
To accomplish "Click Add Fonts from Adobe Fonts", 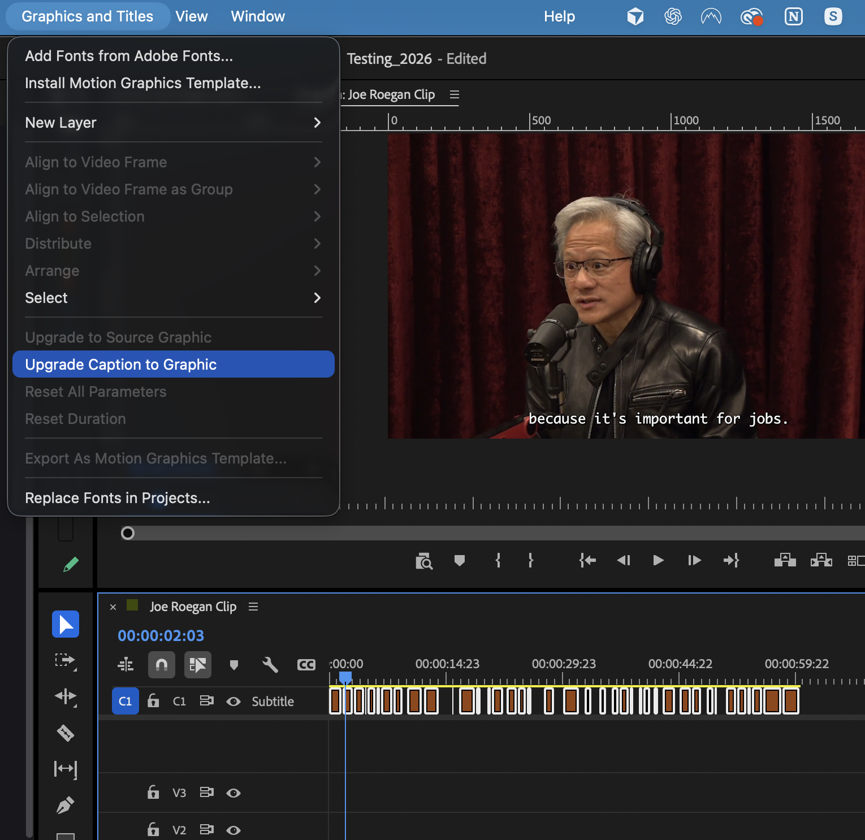I will (x=129, y=55).
